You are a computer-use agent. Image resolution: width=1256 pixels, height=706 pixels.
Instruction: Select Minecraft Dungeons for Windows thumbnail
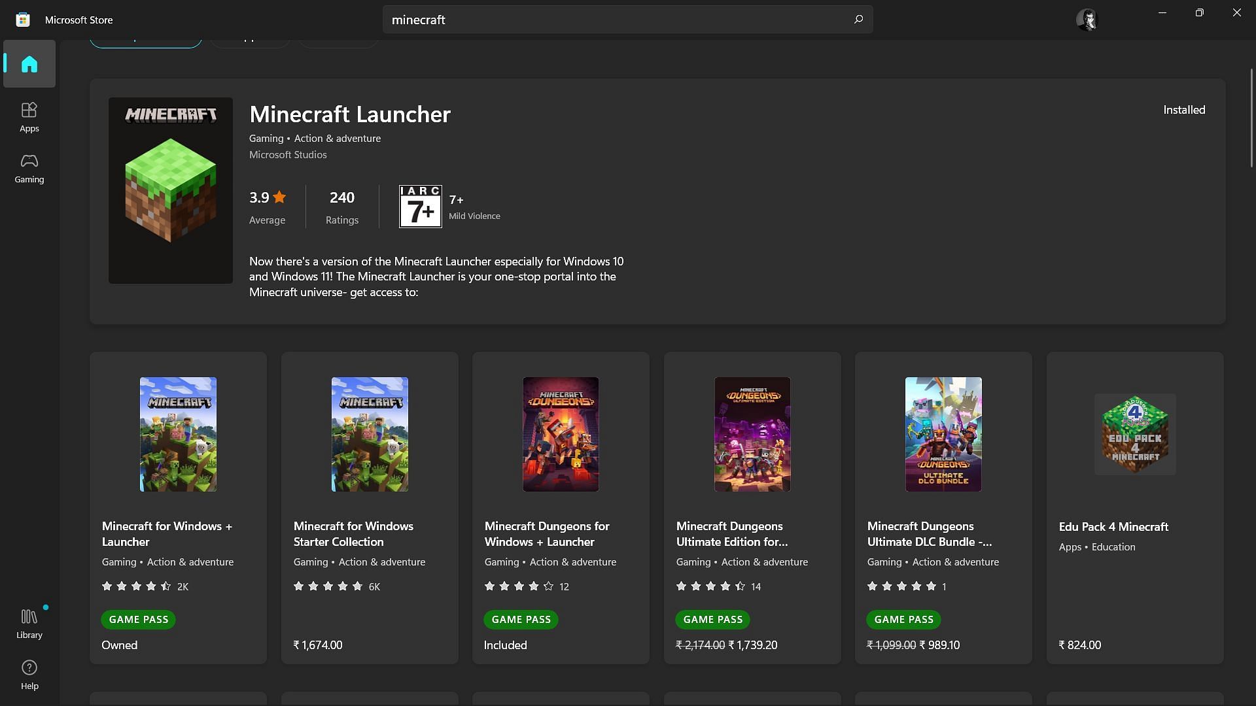coord(560,433)
